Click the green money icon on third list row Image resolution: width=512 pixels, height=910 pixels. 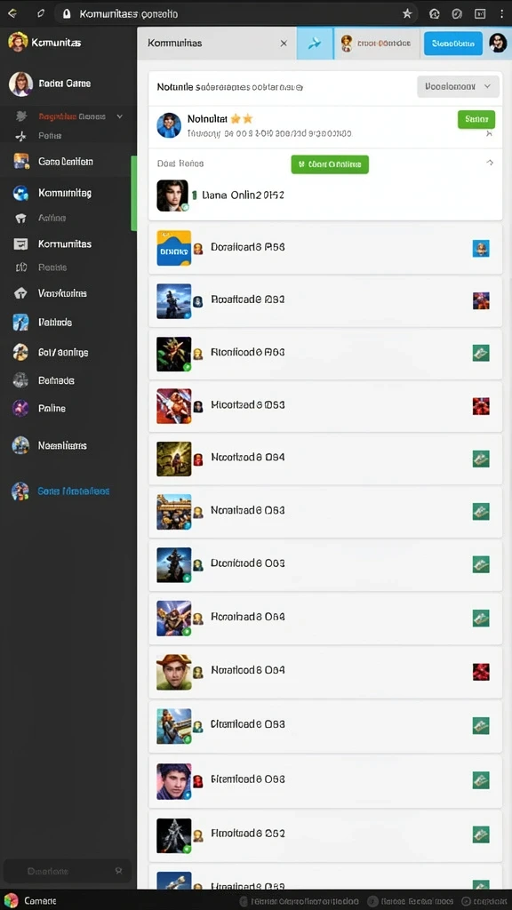click(481, 353)
